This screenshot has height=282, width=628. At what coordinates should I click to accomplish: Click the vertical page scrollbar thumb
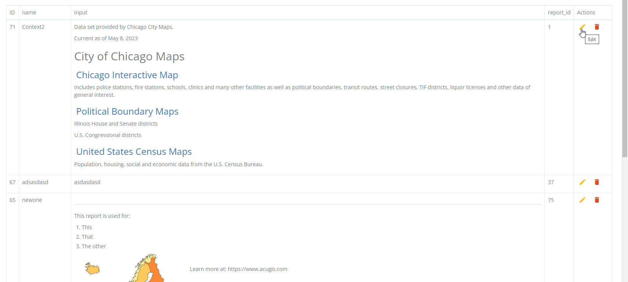(x=625, y=78)
